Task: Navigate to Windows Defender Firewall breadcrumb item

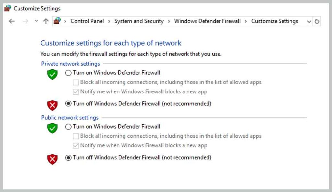Action: (207, 21)
